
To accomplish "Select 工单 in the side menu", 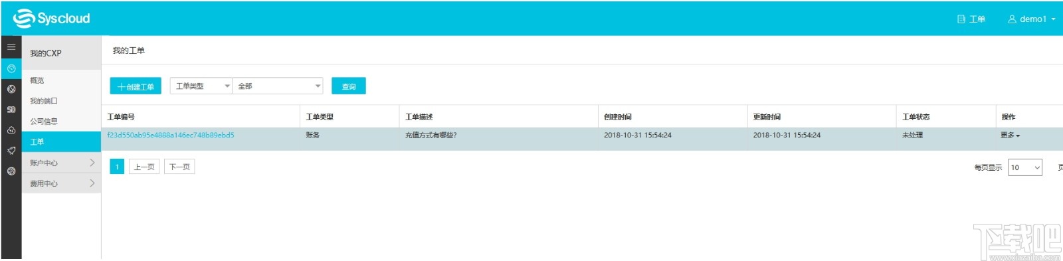I will coord(61,142).
